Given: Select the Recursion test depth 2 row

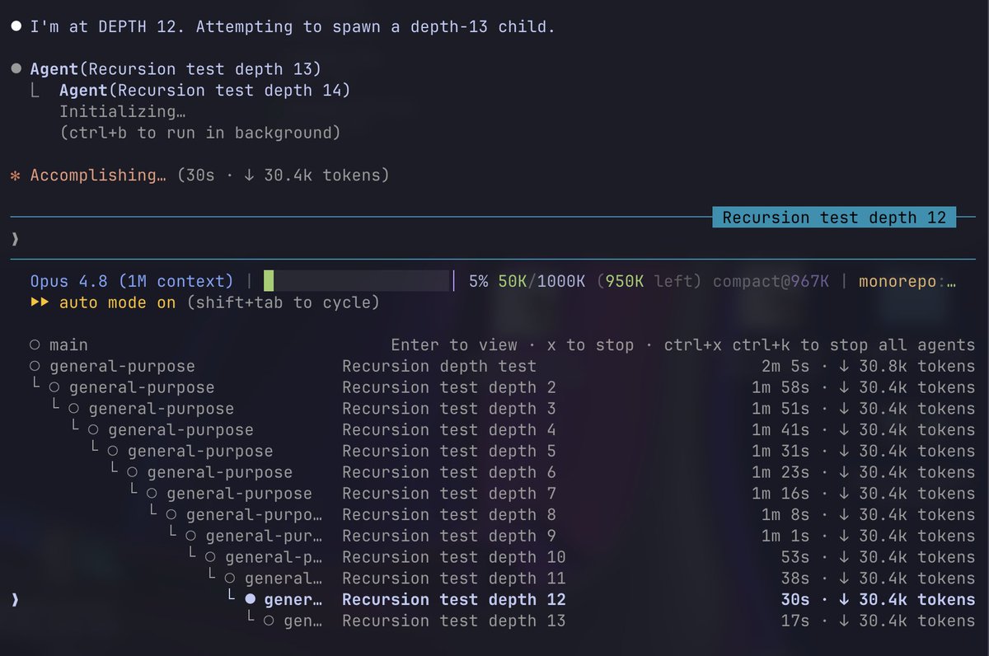Looking at the screenshot, I should click(x=502, y=387).
